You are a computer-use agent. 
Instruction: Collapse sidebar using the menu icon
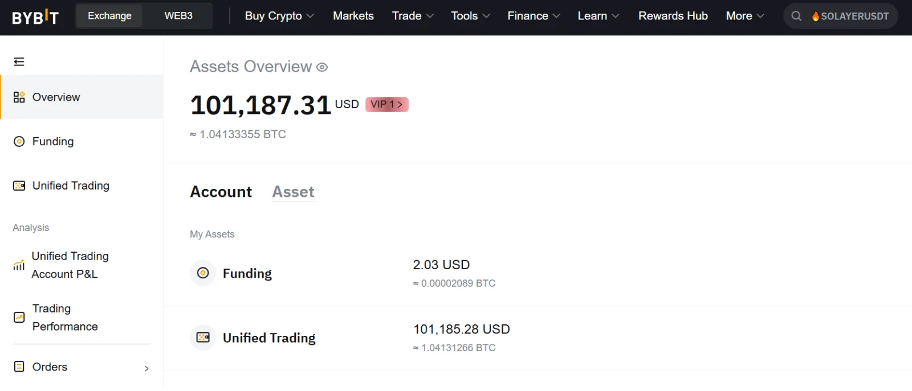point(19,61)
